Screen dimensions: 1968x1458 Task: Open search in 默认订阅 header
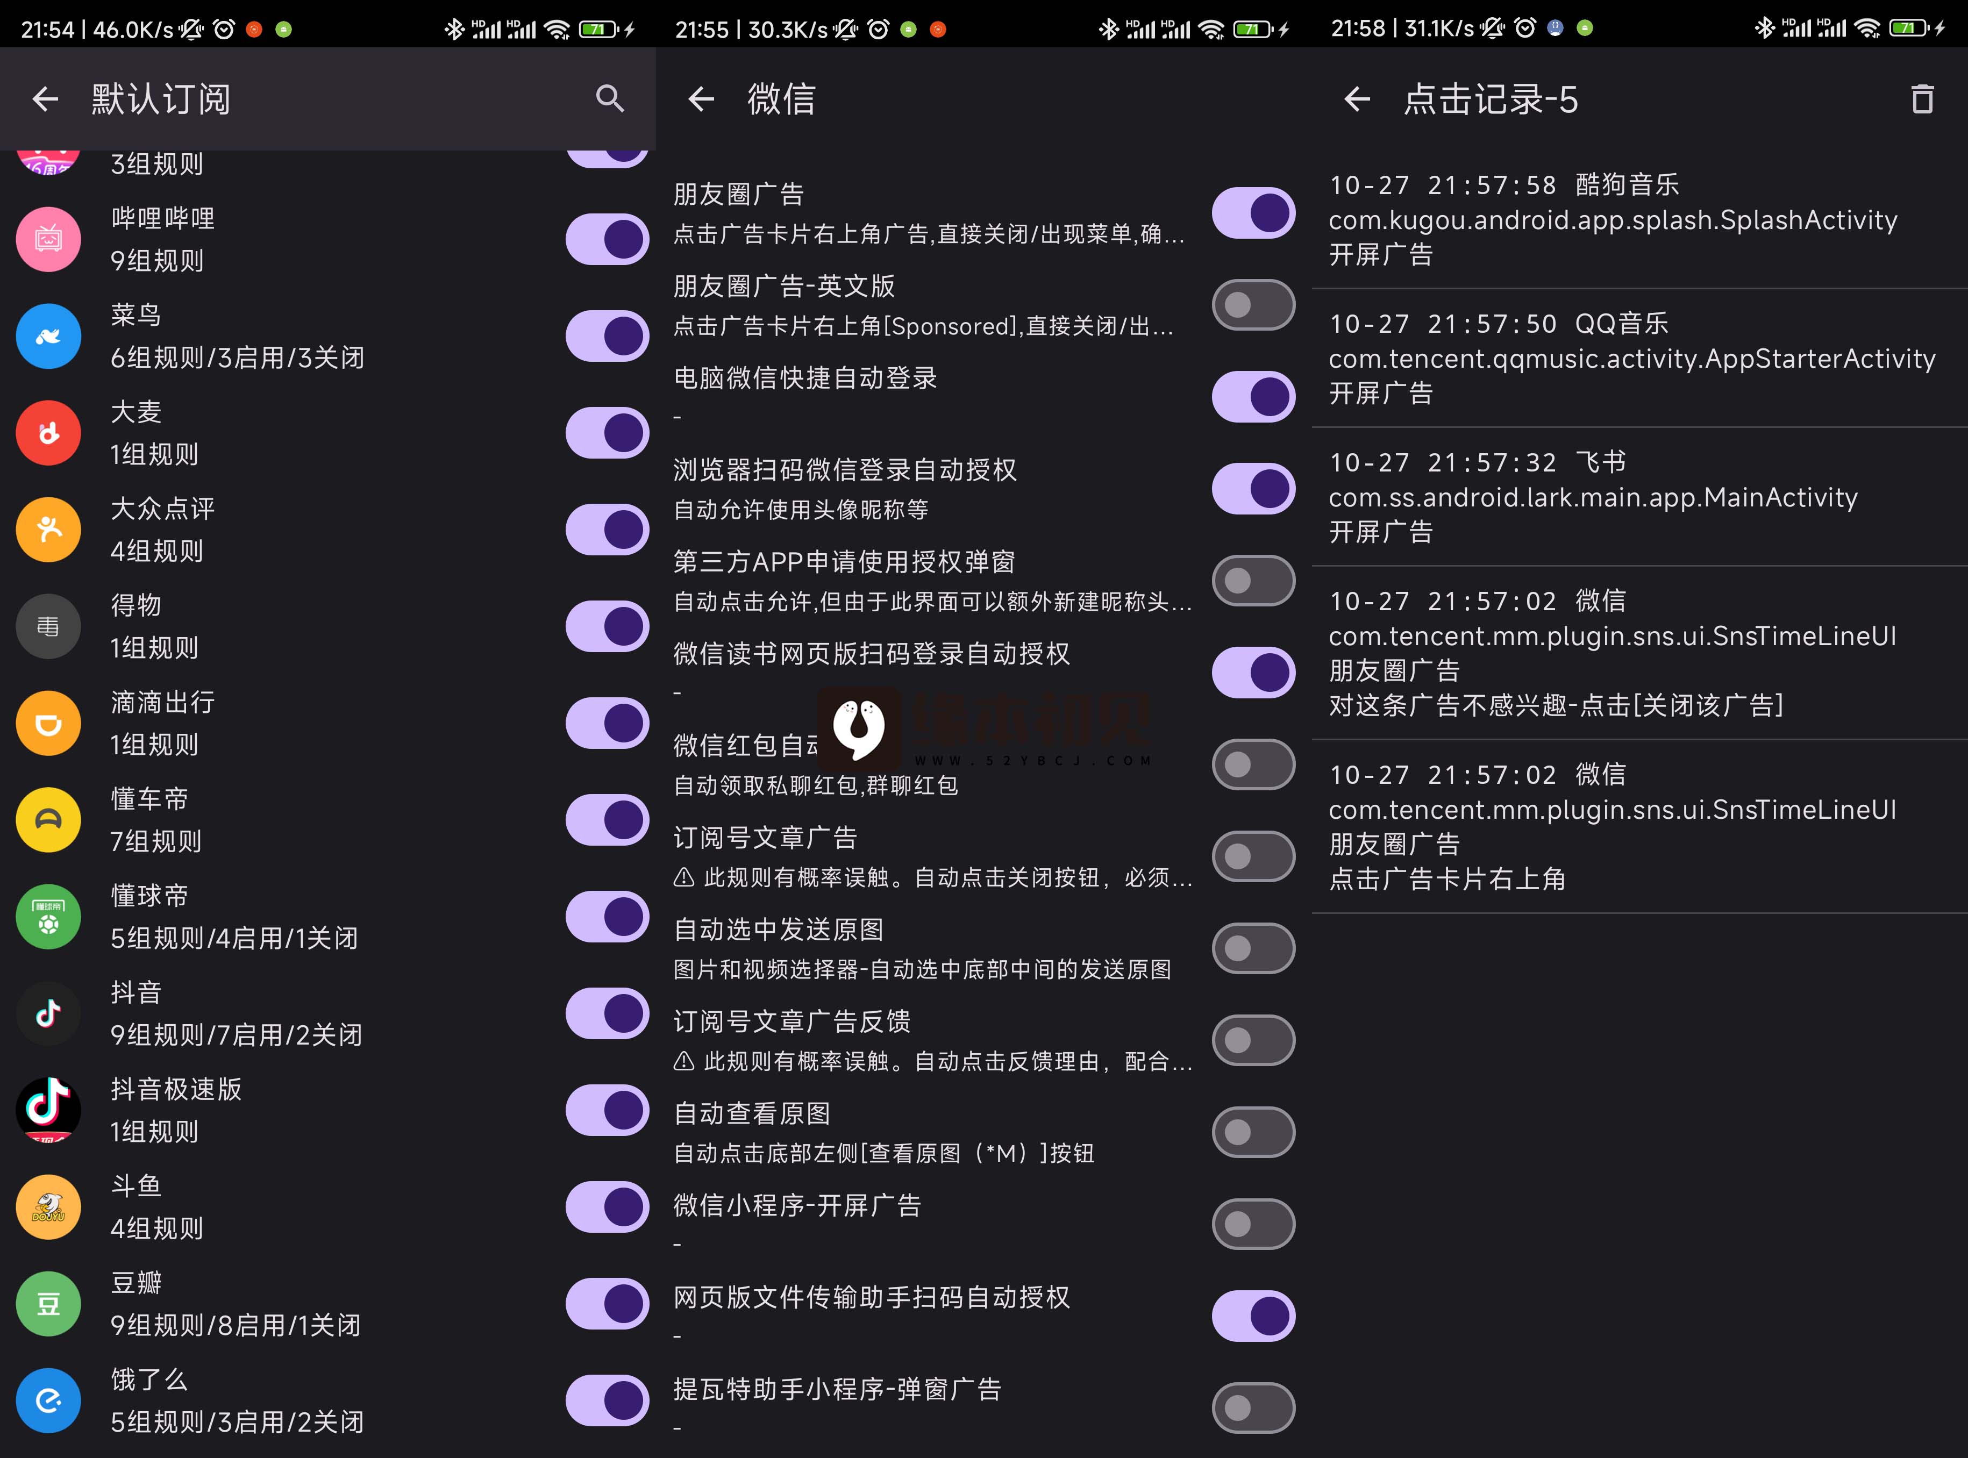pyautogui.click(x=610, y=99)
